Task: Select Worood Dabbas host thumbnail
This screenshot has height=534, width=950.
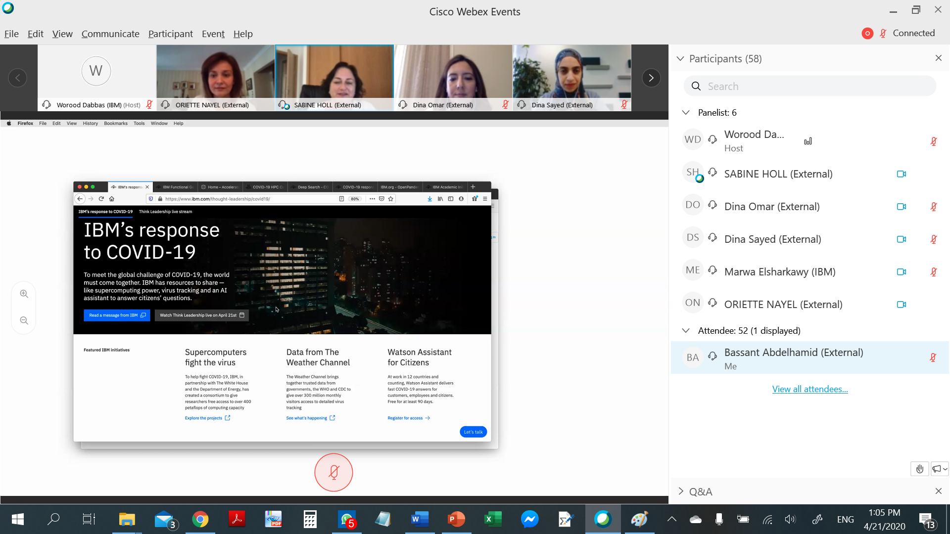Action: 97,78
